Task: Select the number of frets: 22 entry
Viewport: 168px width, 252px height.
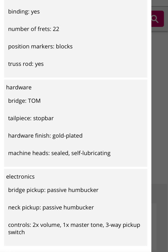Action: tap(34, 29)
